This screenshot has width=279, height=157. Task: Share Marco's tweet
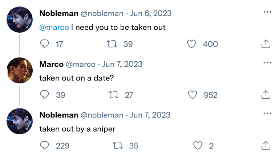tap(266, 95)
